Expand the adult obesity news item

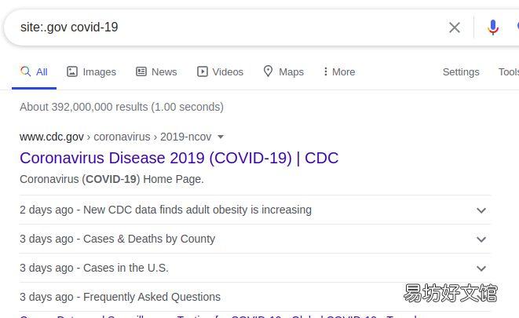481,210
